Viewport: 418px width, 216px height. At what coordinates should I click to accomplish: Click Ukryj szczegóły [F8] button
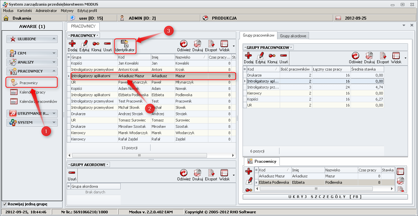pos(325,197)
